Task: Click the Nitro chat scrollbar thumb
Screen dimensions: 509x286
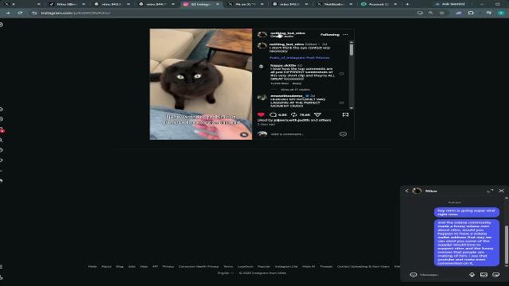Action: point(507,245)
